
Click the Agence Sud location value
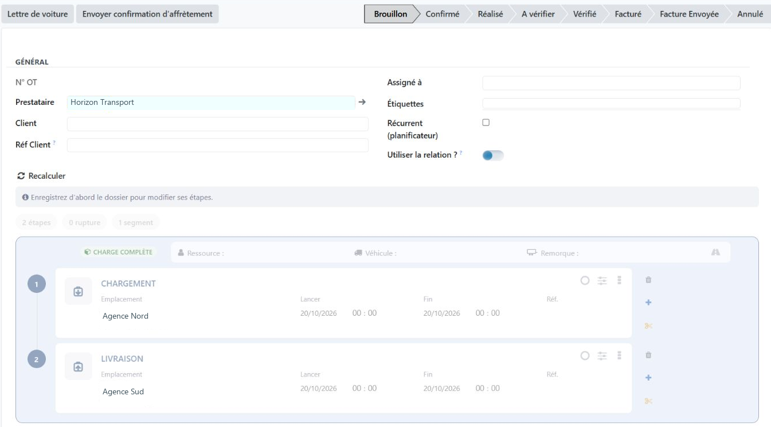tap(123, 392)
